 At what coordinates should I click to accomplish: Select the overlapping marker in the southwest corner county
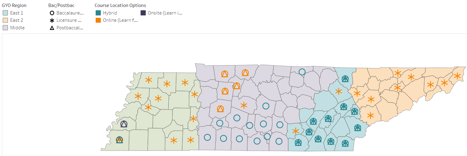coord(120,140)
